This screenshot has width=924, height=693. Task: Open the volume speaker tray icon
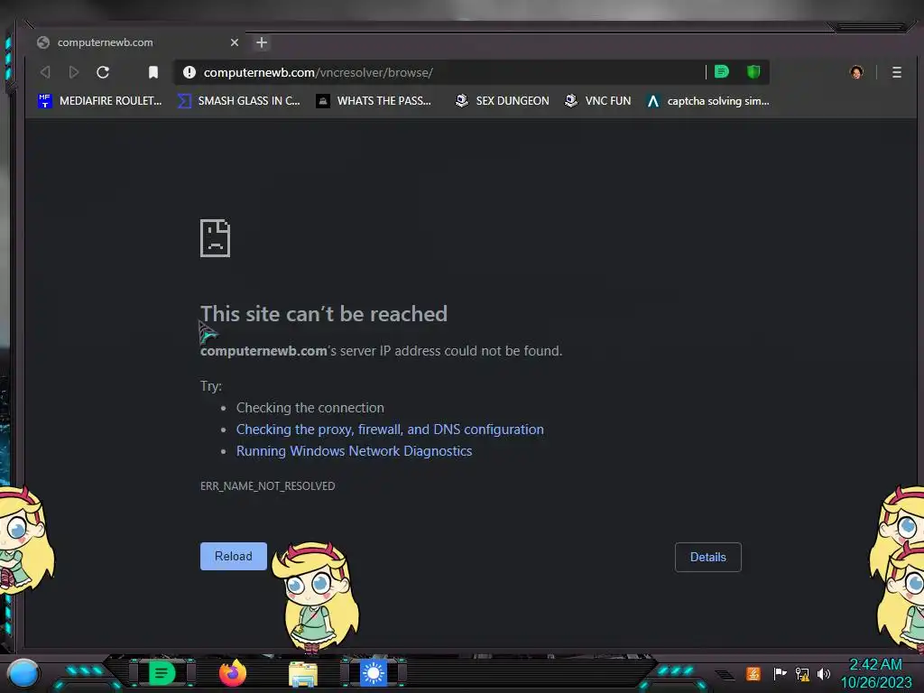click(x=824, y=673)
